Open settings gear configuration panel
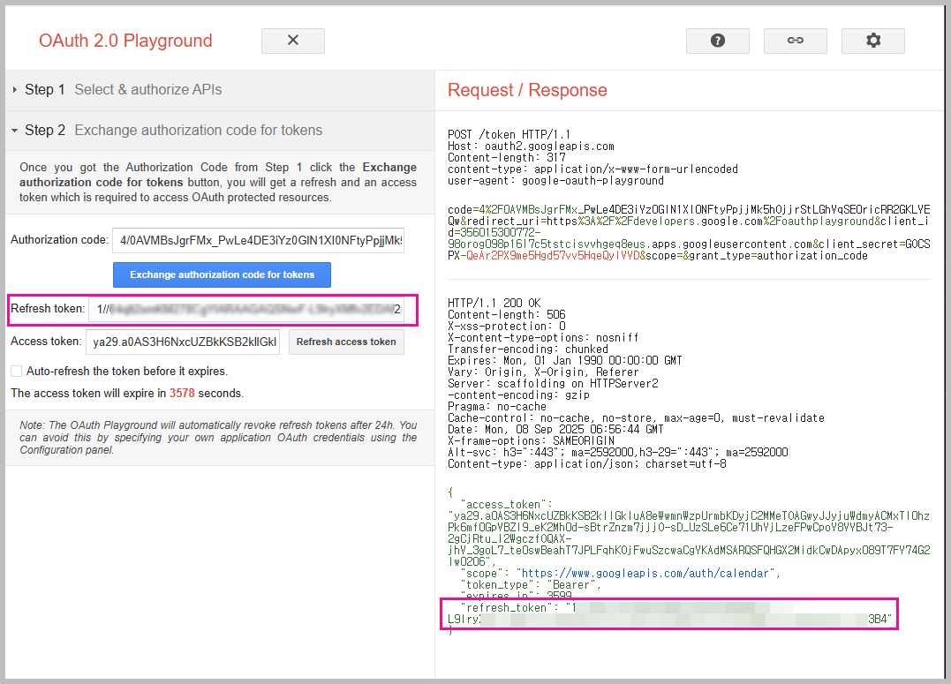This screenshot has height=684, width=951. click(x=872, y=41)
